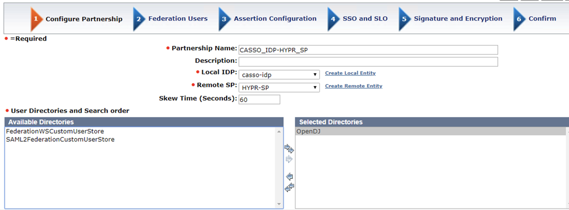Go to the Configure Partnership step
The height and width of the screenshot is (210, 569).
[x=84, y=19]
